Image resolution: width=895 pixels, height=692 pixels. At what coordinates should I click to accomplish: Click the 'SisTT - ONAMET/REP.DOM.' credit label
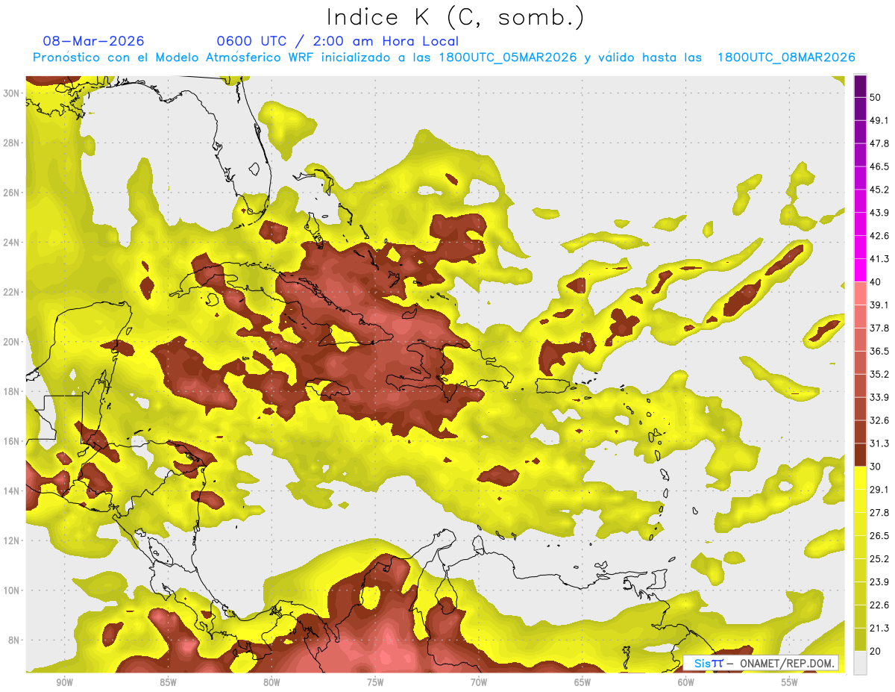tap(761, 663)
